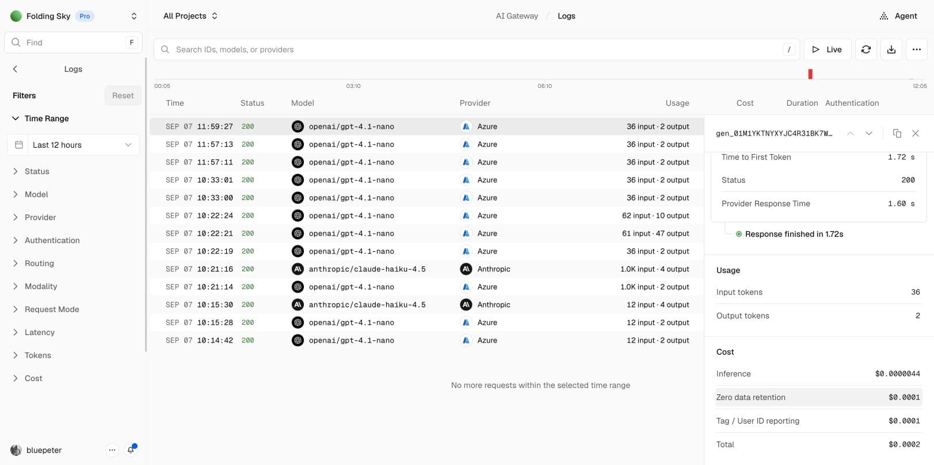Screen dimensions: 934x465
Task: Click the back arrow beside Logs
Action: click(15, 69)
